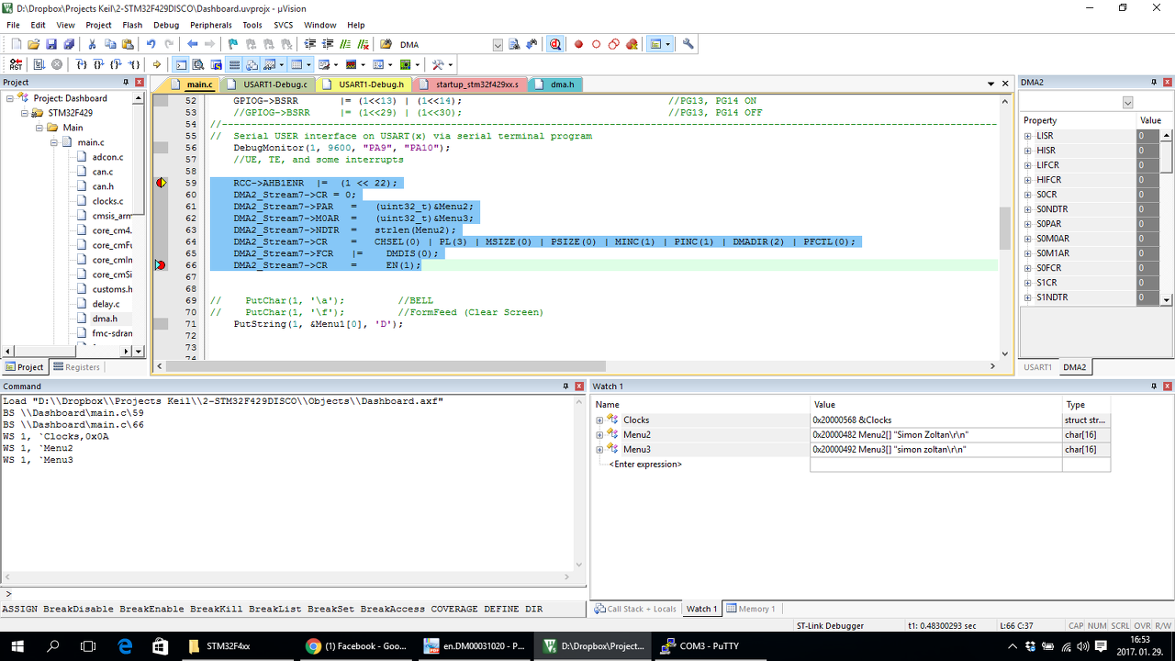Open configuration via wrench icon
The height and width of the screenshot is (661, 1175).
(688, 44)
